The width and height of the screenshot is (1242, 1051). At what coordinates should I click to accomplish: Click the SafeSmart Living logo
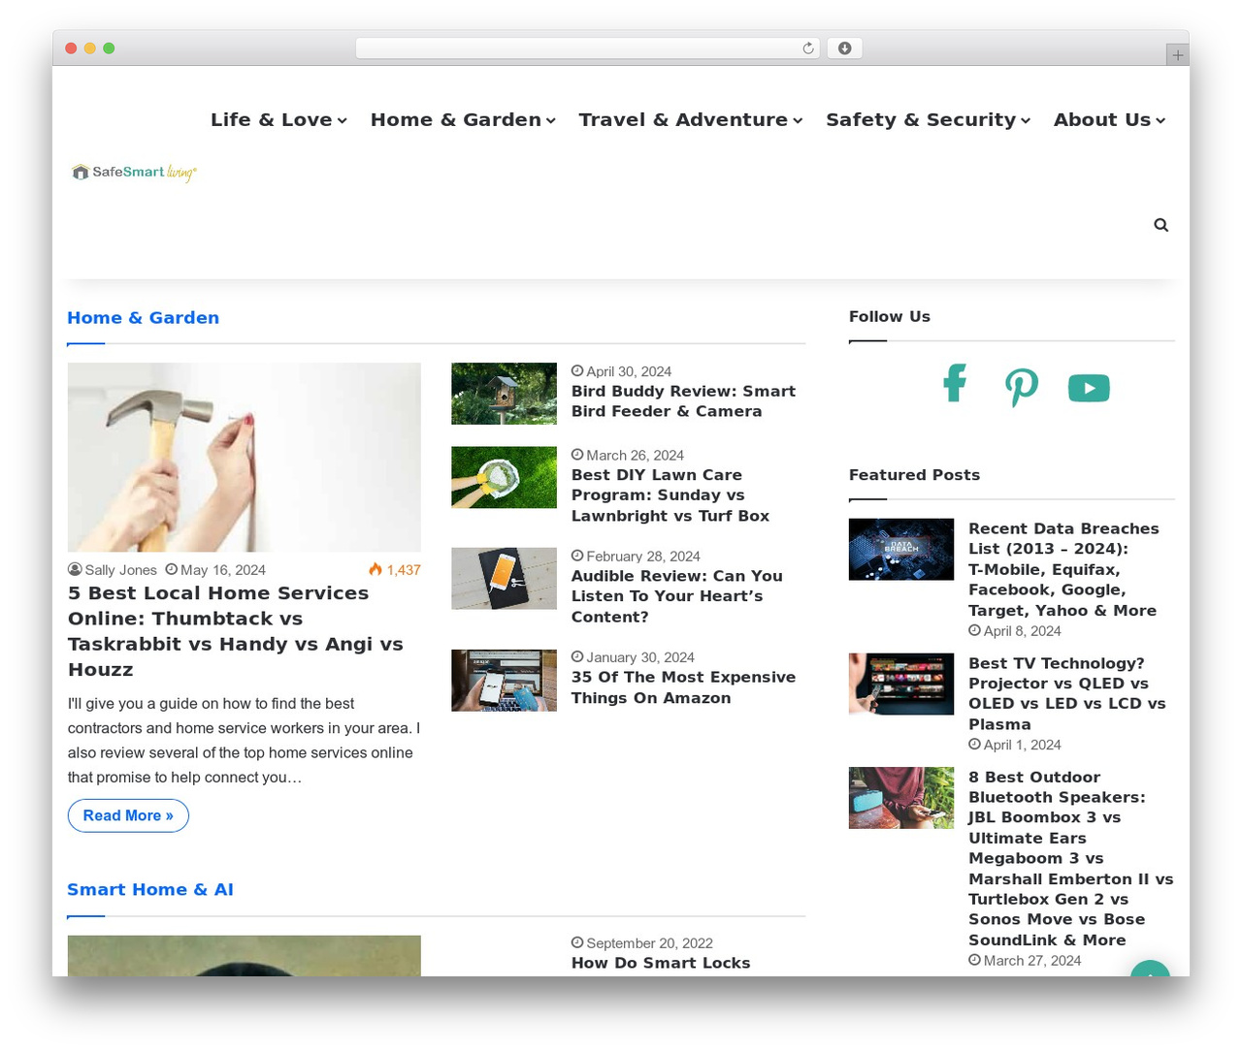(134, 173)
